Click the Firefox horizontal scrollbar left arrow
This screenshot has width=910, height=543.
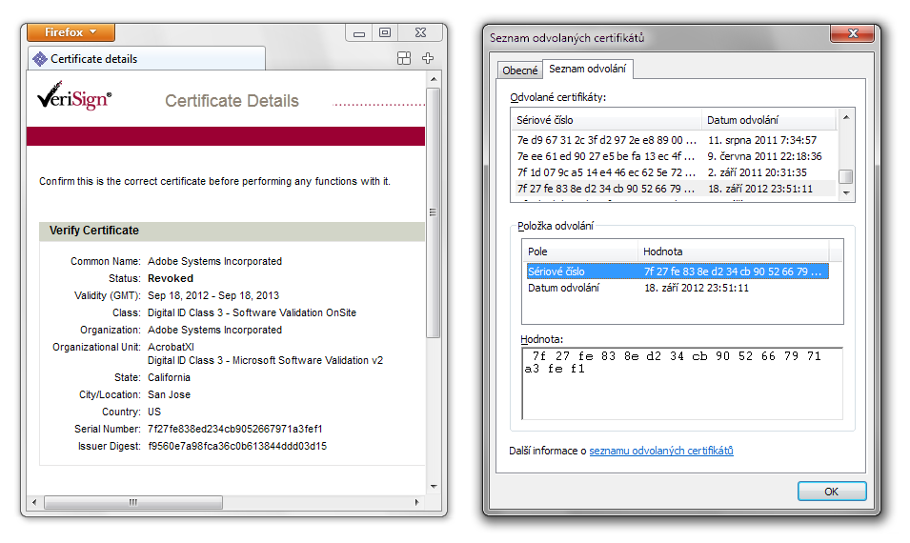point(34,502)
